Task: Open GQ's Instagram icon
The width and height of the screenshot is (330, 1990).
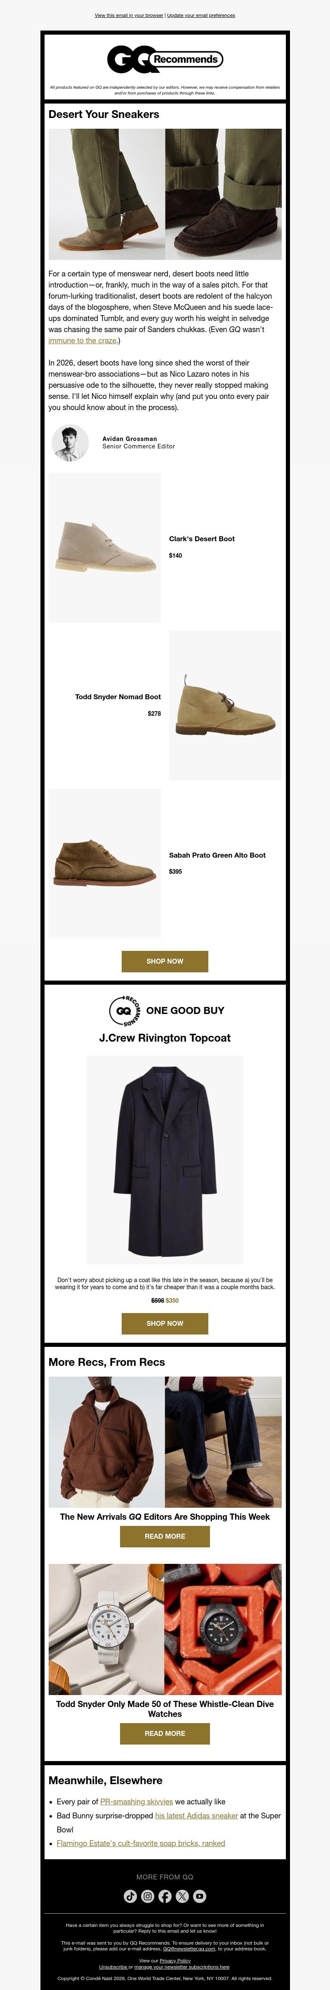Action: point(148,1896)
